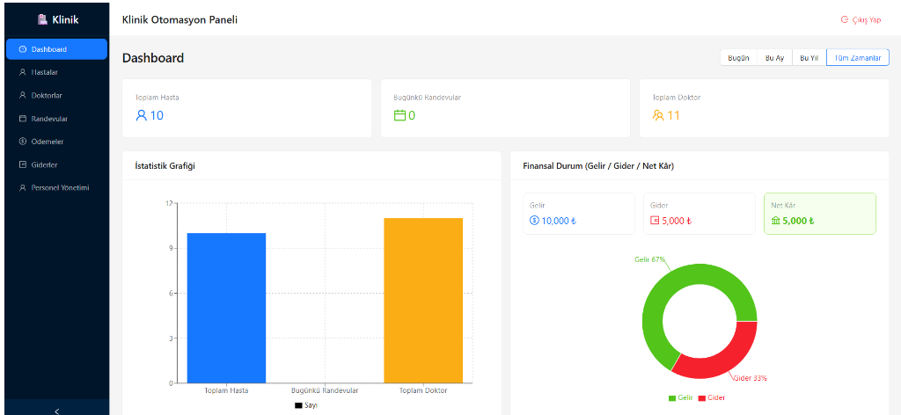Click the green bank icon in Net Kâr box
This screenshot has height=415, width=901.
(776, 221)
